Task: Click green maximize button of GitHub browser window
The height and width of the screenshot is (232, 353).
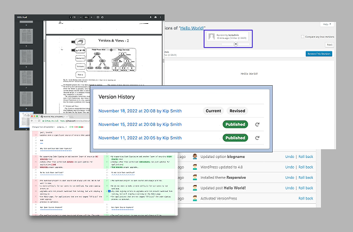Action: coord(37,116)
